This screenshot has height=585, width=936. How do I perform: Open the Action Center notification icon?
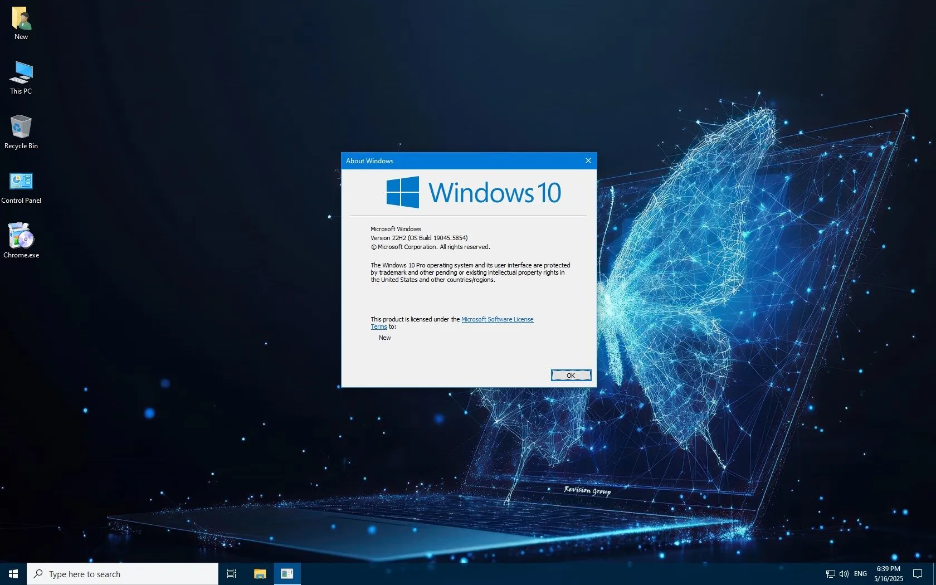click(x=919, y=573)
